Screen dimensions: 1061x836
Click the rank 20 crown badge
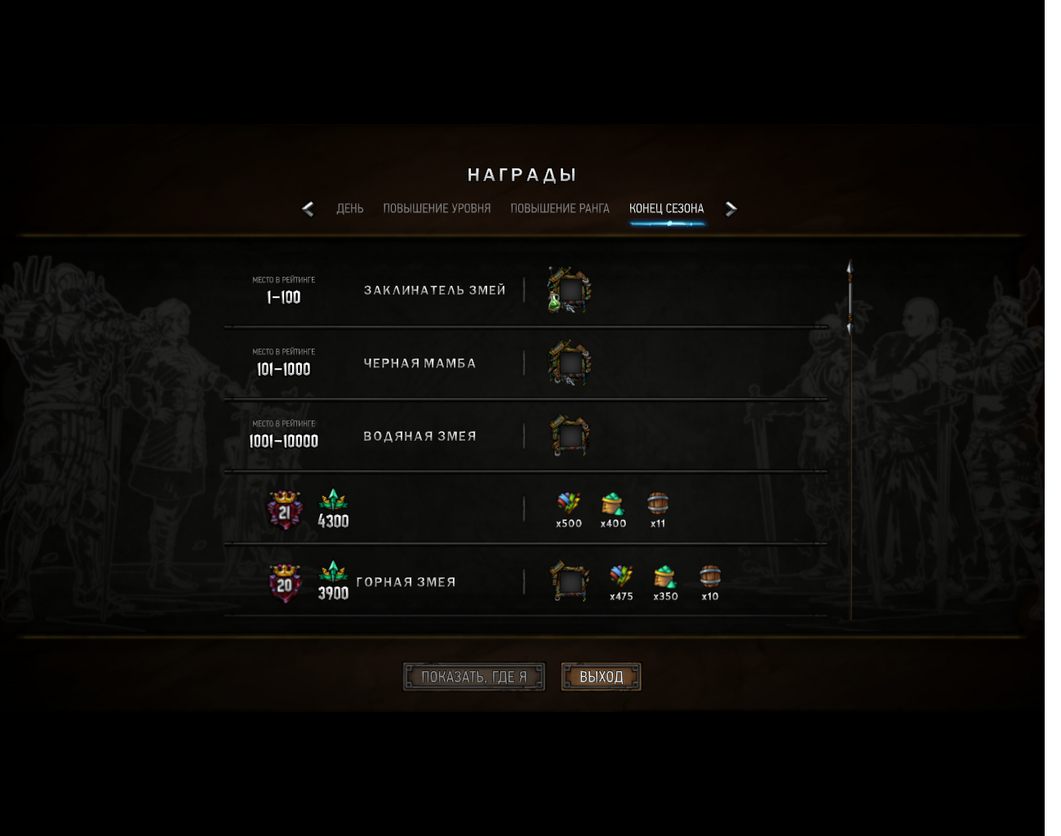[285, 583]
